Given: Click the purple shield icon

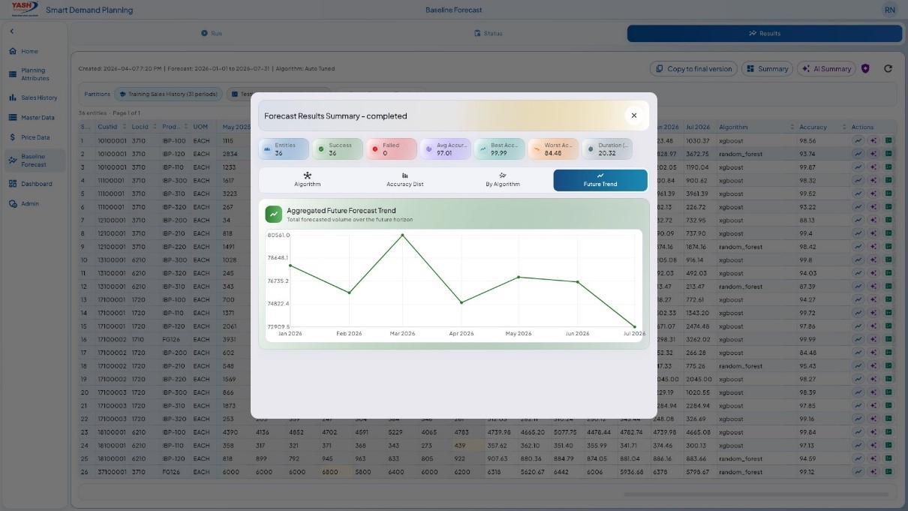Looking at the screenshot, I should click(x=865, y=68).
